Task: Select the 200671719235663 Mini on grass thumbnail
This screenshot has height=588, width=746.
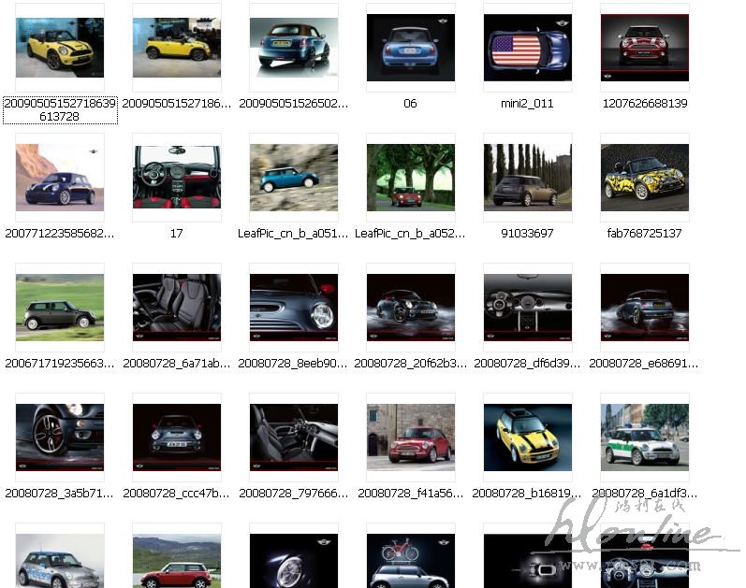Action: coord(60,307)
